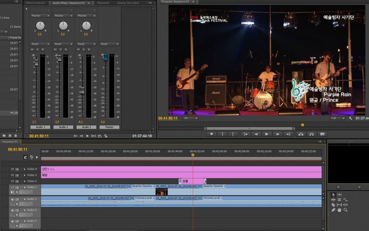Select the Razor tool

333,205
